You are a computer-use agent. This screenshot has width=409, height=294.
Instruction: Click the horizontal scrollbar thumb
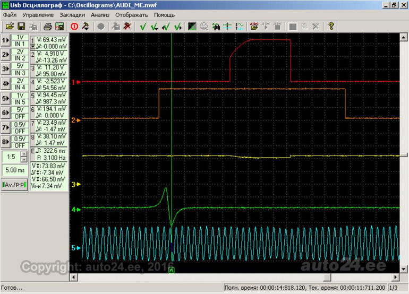[327, 277]
